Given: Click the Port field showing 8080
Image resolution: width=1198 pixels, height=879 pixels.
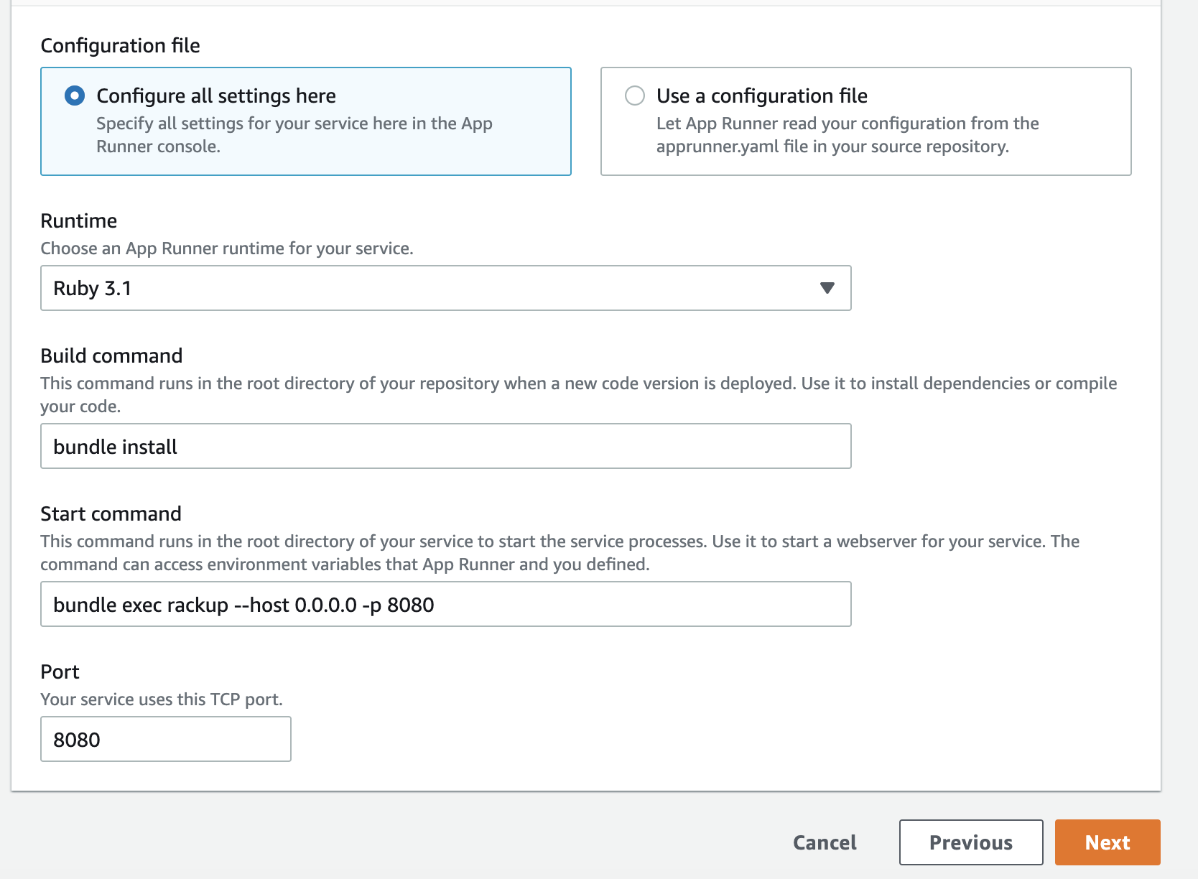Looking at the screenshot, I should 166,739.
